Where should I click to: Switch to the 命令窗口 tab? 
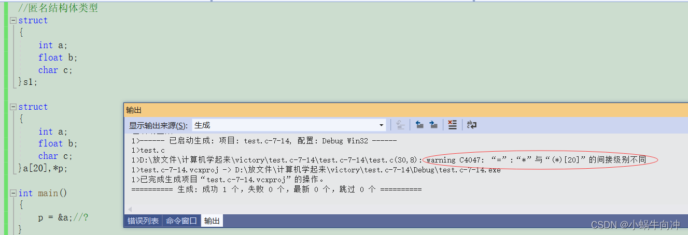coord(181,221)
